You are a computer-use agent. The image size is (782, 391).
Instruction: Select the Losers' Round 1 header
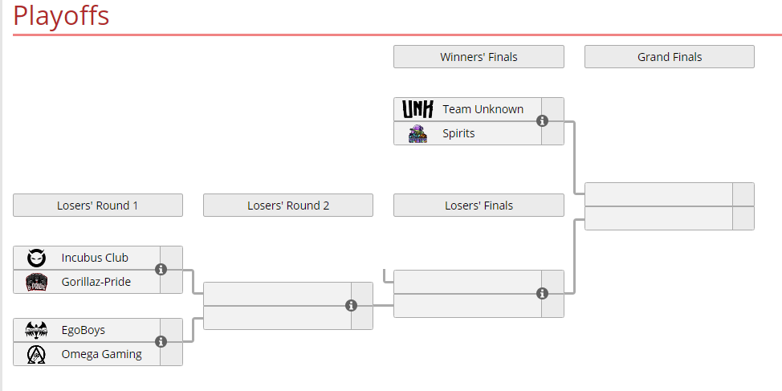[98, 206]
